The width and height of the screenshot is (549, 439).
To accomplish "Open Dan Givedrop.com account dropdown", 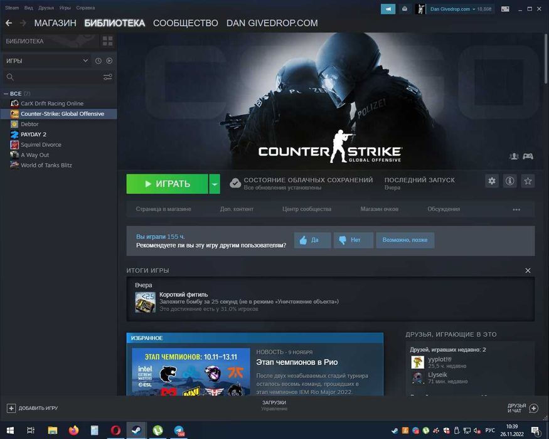I will click(452, 9).
